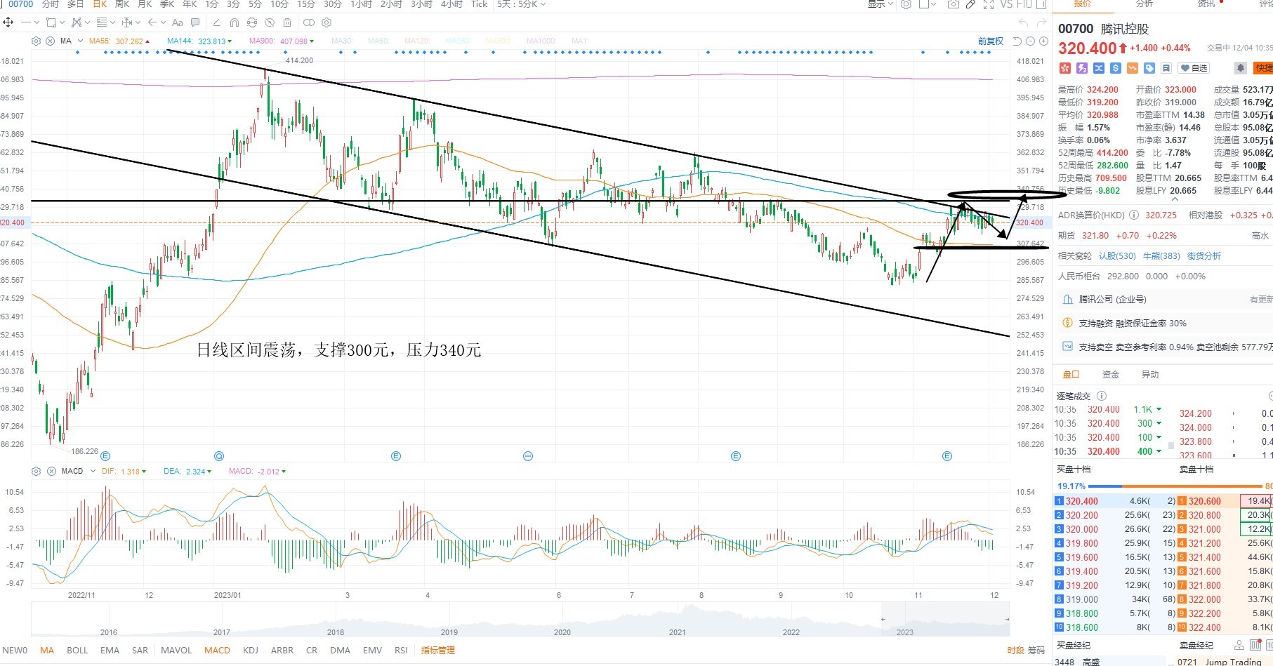The width and height of the screenshot is (1273, 666).
Task: Hide all drawings with the eye-slash icon
Action: [270, 22]
